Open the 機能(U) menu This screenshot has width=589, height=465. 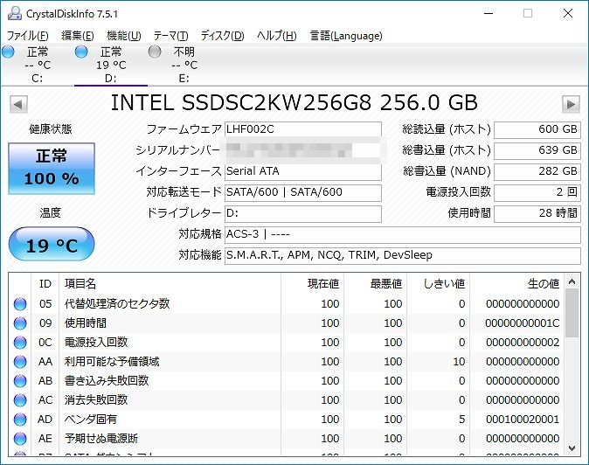123,36
